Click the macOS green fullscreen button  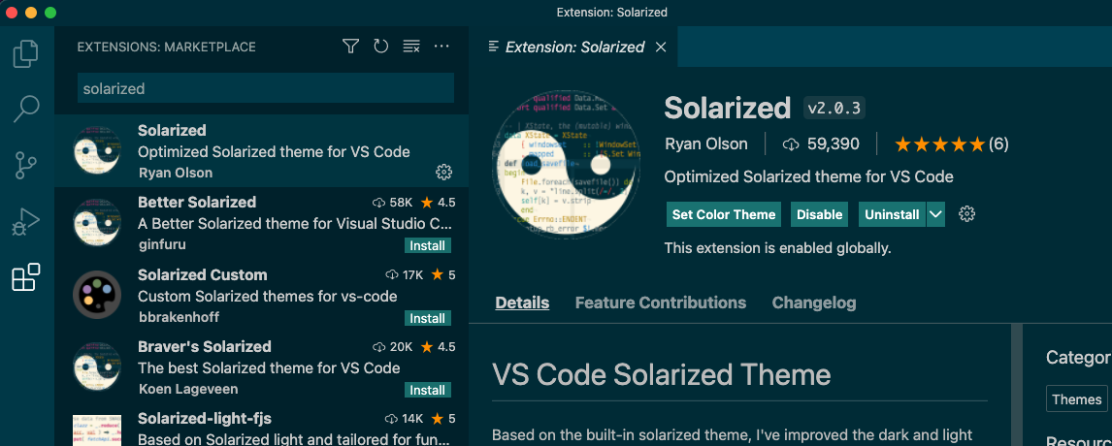(x=50, y=13)
